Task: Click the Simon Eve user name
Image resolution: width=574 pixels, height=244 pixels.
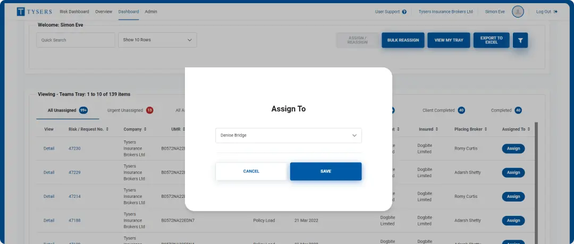Action: (x=495, y=12)
